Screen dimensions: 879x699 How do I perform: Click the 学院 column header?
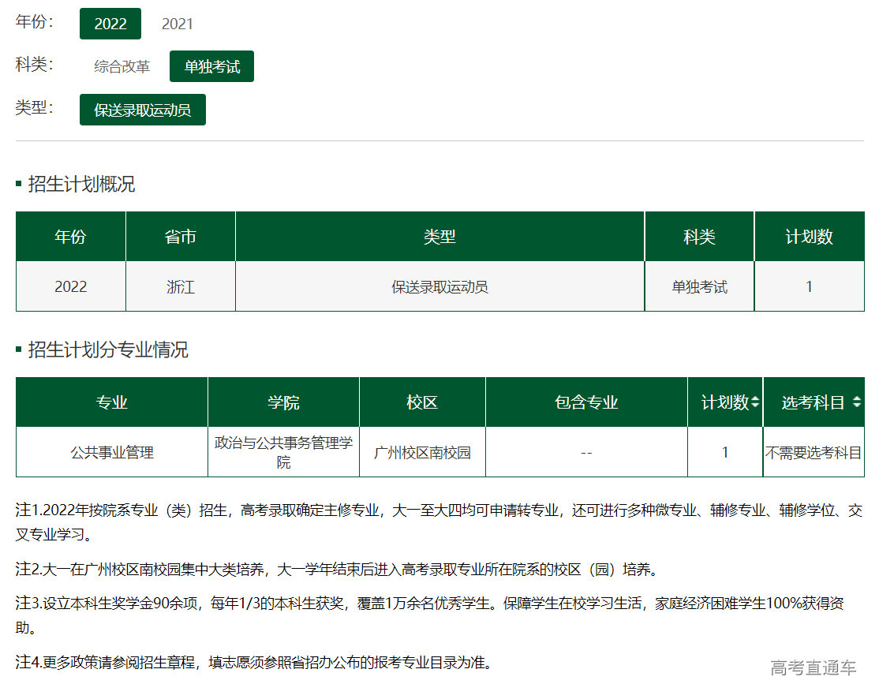(x=283, y=402)
